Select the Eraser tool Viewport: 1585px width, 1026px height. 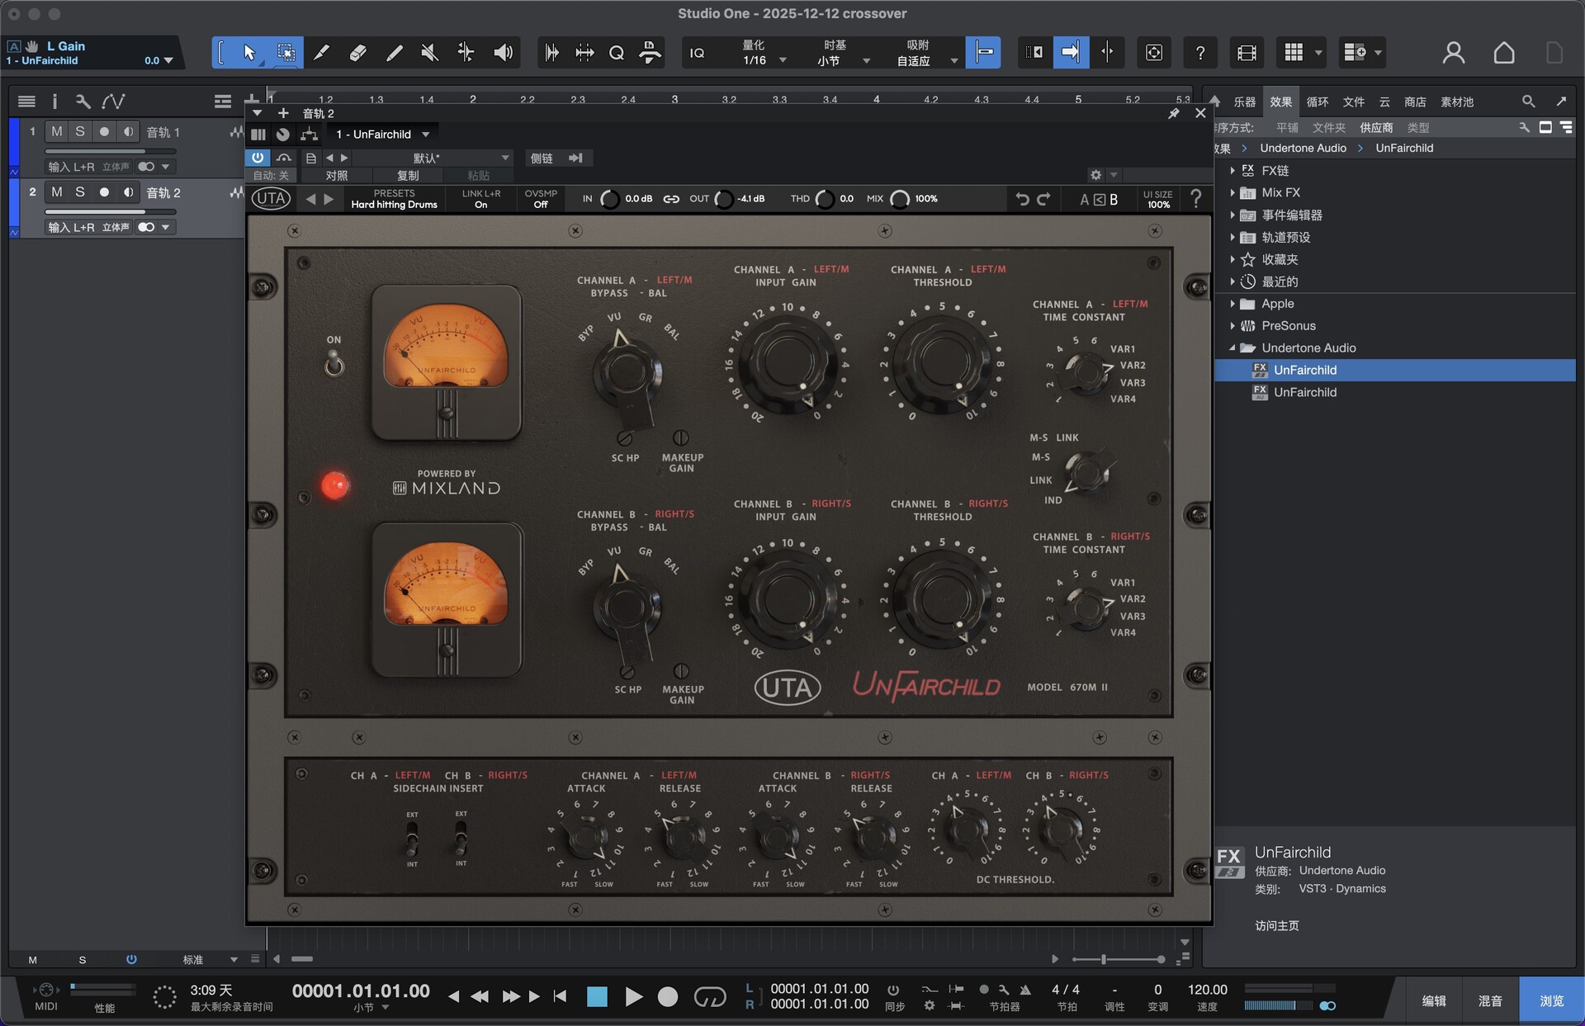tap(358, 52)
